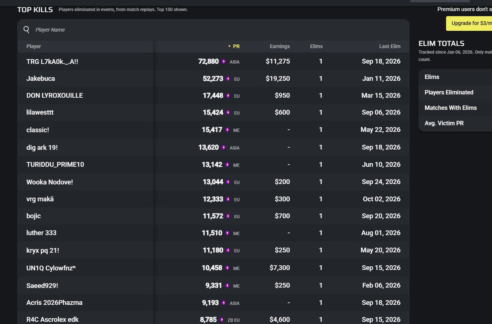Click lightning PR icon beside 11,510
The height and width of the screenshot is (324, 492).
click(x=227, y=233)
